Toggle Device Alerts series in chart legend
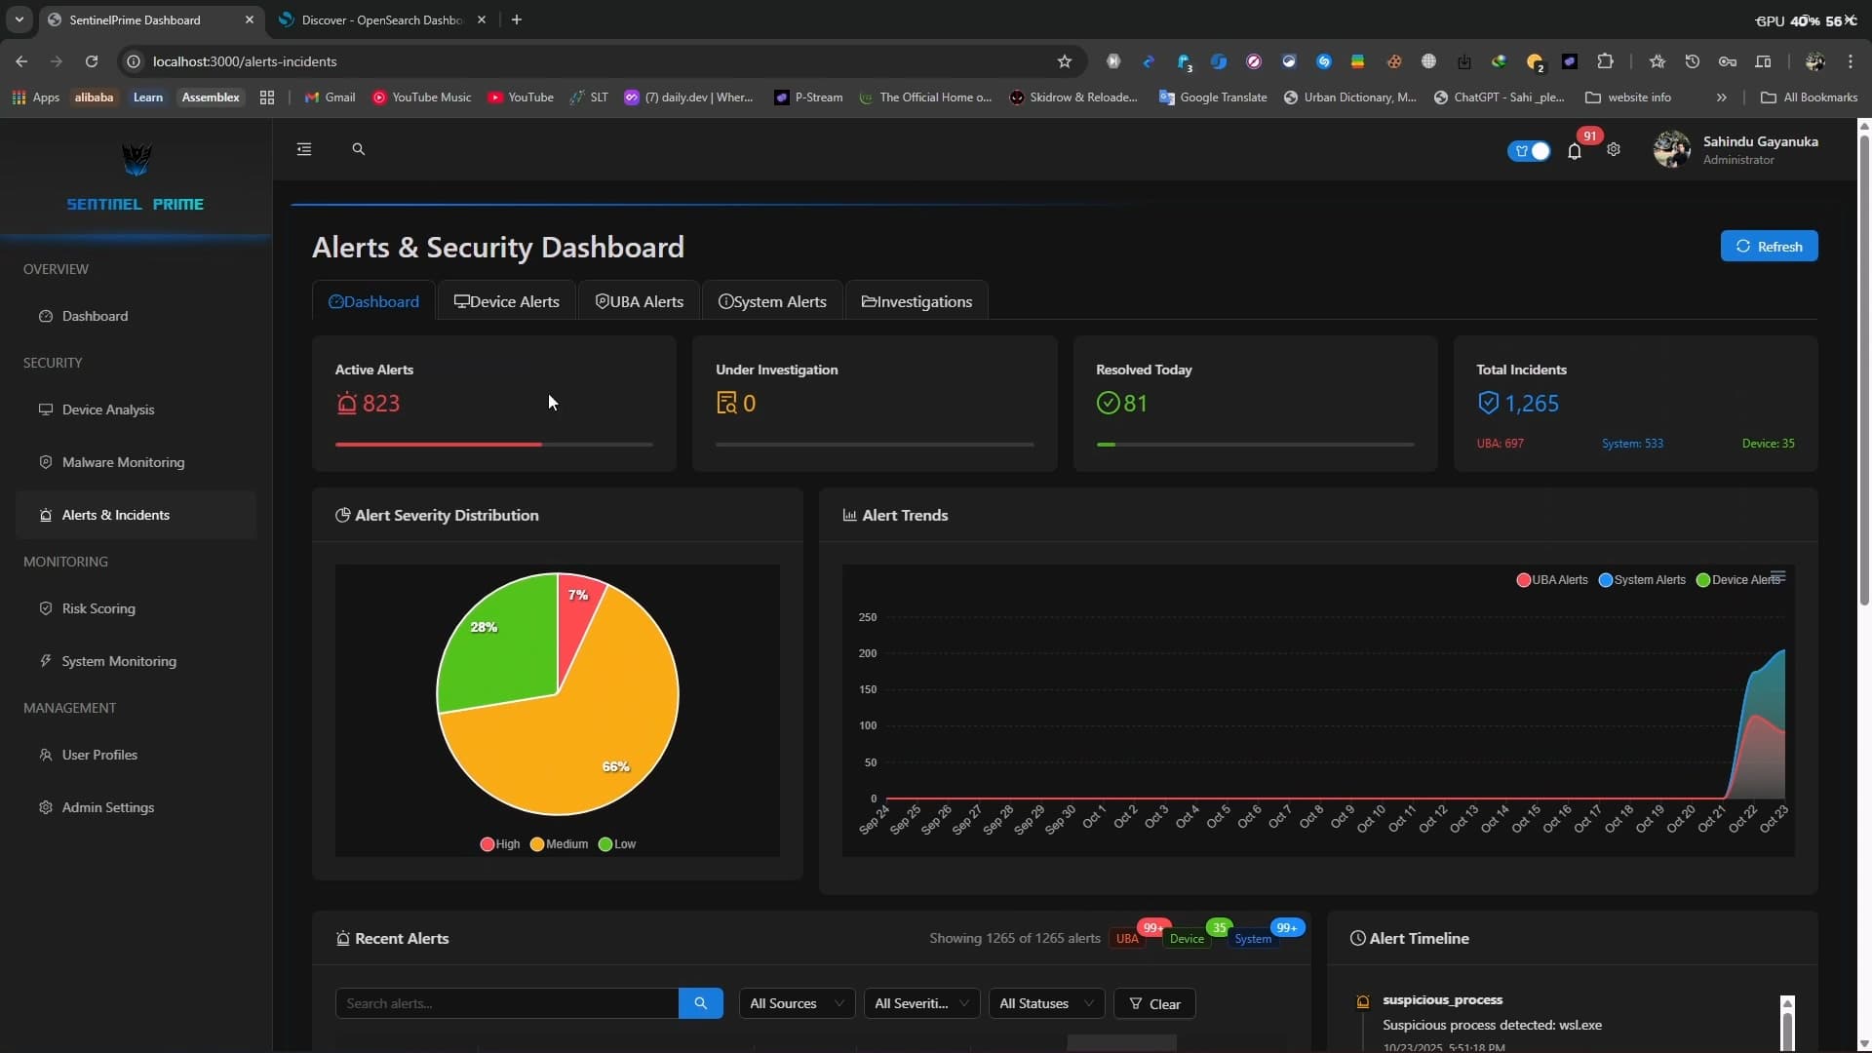Viewport: 1872px width, 1053px height. click(x=1740, y=580)
